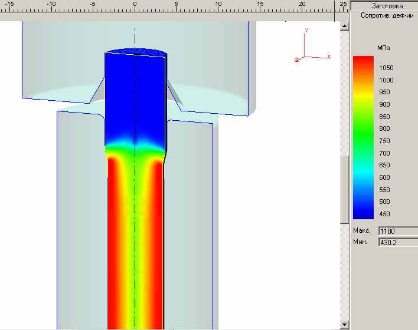Click the -10 mark on horizontal ruler

click(51, 4)
